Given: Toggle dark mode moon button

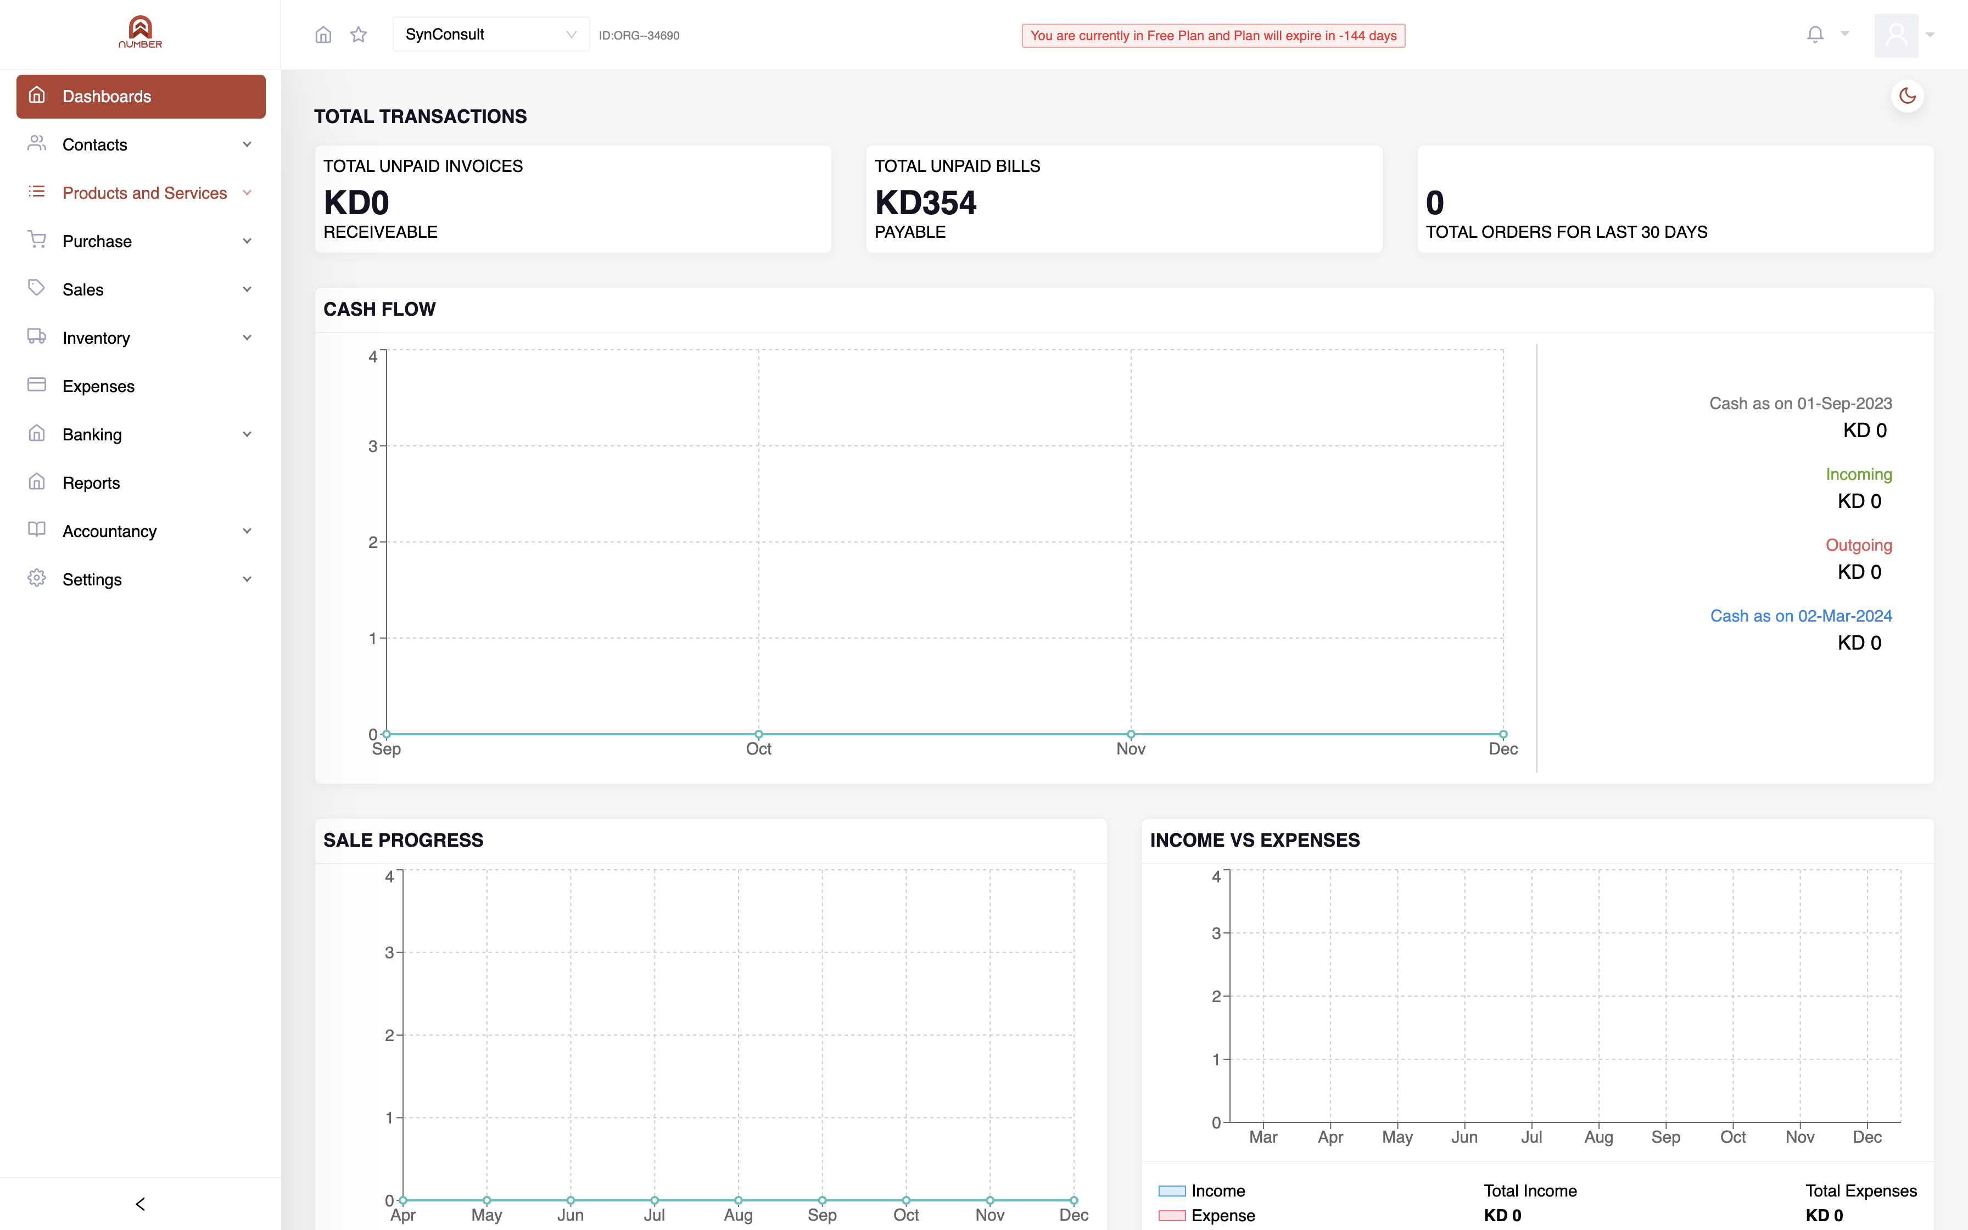Looking at the screenshot, I should (1907, 96).
